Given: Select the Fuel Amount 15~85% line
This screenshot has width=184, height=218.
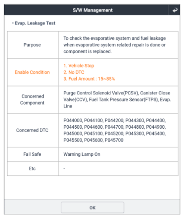Looking at the screenshot, I should point(89,79).
